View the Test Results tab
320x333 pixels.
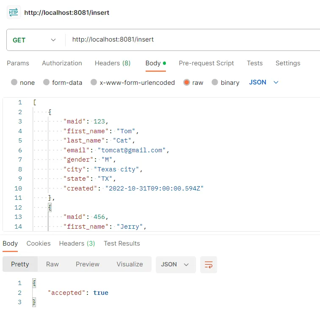tap(122, 243)
